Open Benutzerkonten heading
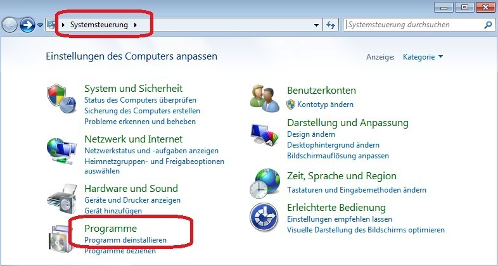498x266 pixels. 321,91
